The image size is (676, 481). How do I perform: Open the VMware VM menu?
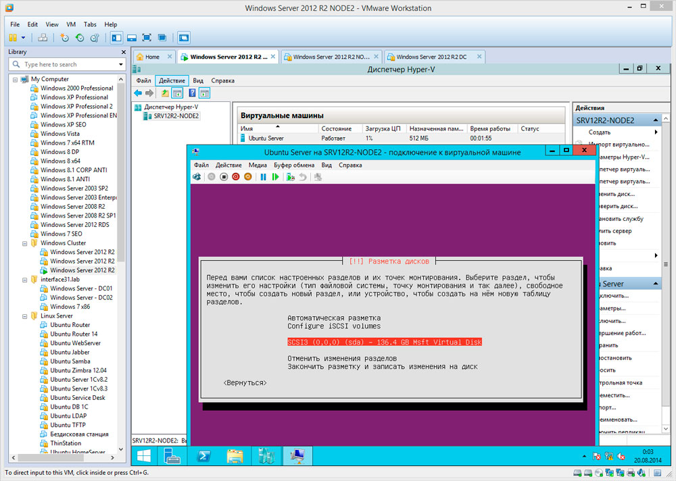(x=71, y=24)
